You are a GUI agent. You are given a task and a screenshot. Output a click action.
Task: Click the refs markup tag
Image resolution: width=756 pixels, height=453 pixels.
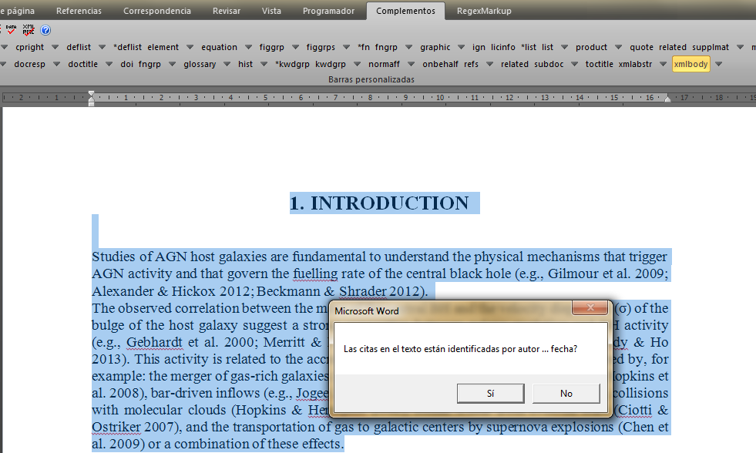click(x=471, y=64)
